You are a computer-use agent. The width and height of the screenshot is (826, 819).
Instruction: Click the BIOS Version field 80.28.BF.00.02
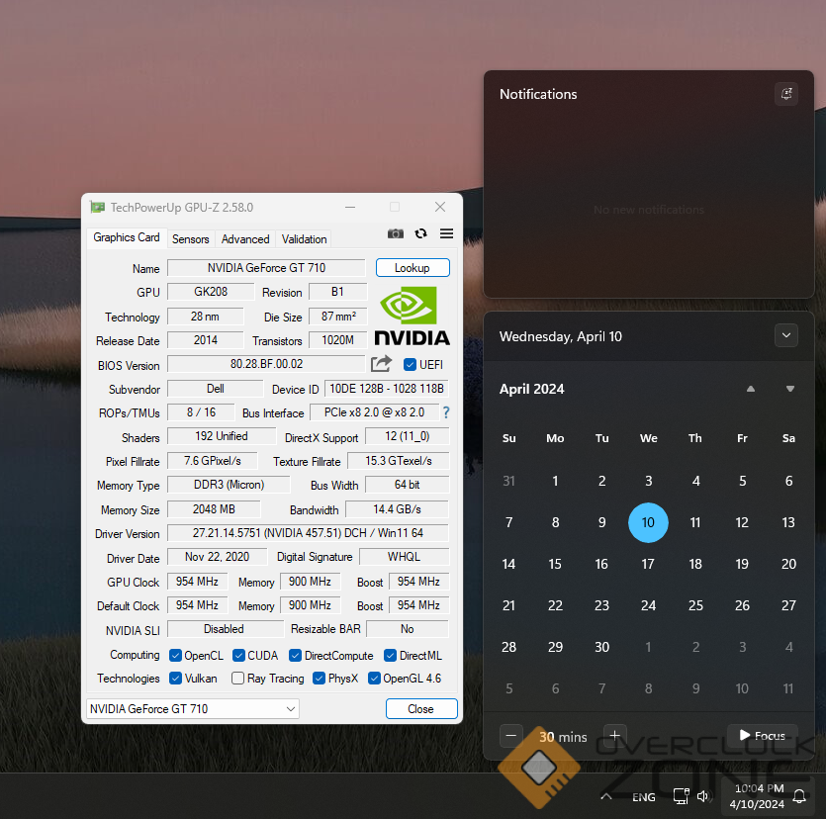[x=266, y=364]
